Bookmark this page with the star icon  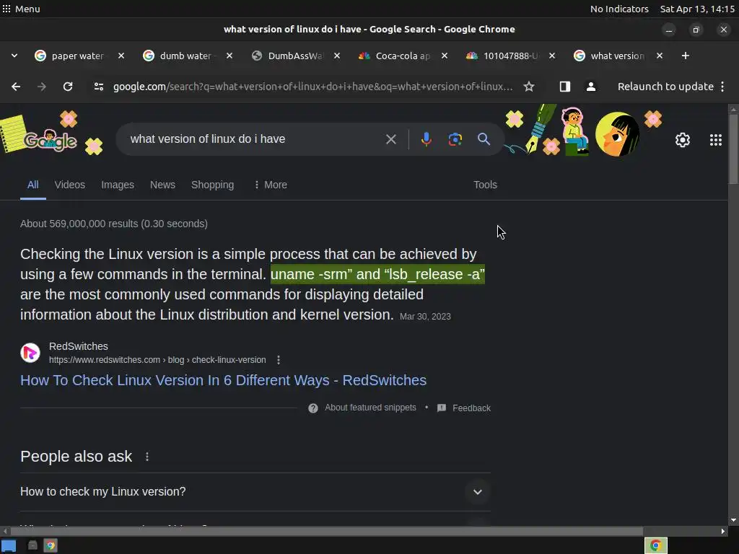click(529, 87)
